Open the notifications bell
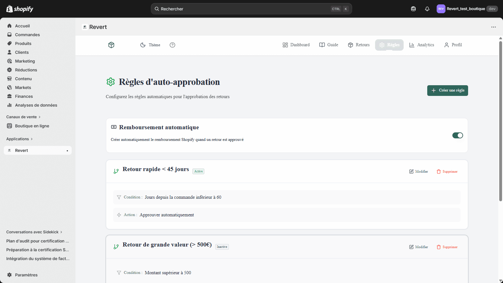The image size is (503, 283). 427,9
